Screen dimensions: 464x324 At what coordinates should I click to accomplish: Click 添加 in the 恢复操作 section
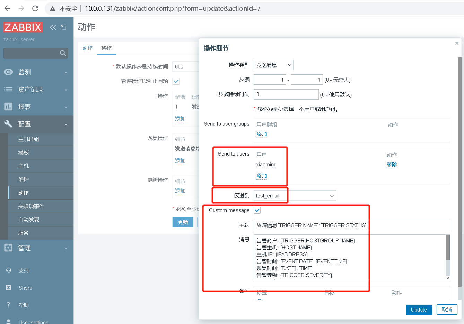pos(180,161)
